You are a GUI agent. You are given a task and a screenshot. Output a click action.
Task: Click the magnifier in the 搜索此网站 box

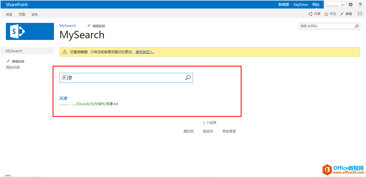[357, 26]
